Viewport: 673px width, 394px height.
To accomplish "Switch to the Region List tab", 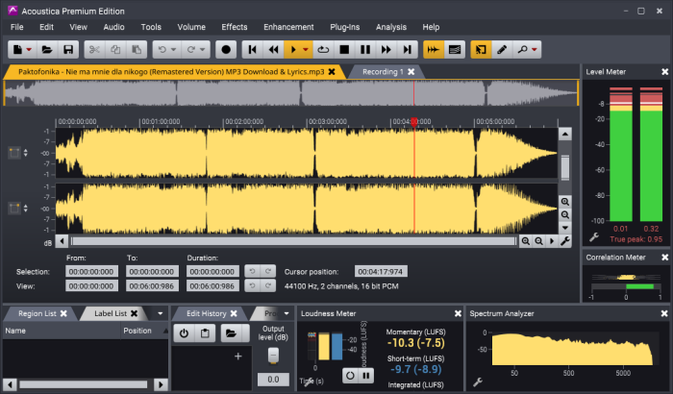I will [x=37, y=313].
